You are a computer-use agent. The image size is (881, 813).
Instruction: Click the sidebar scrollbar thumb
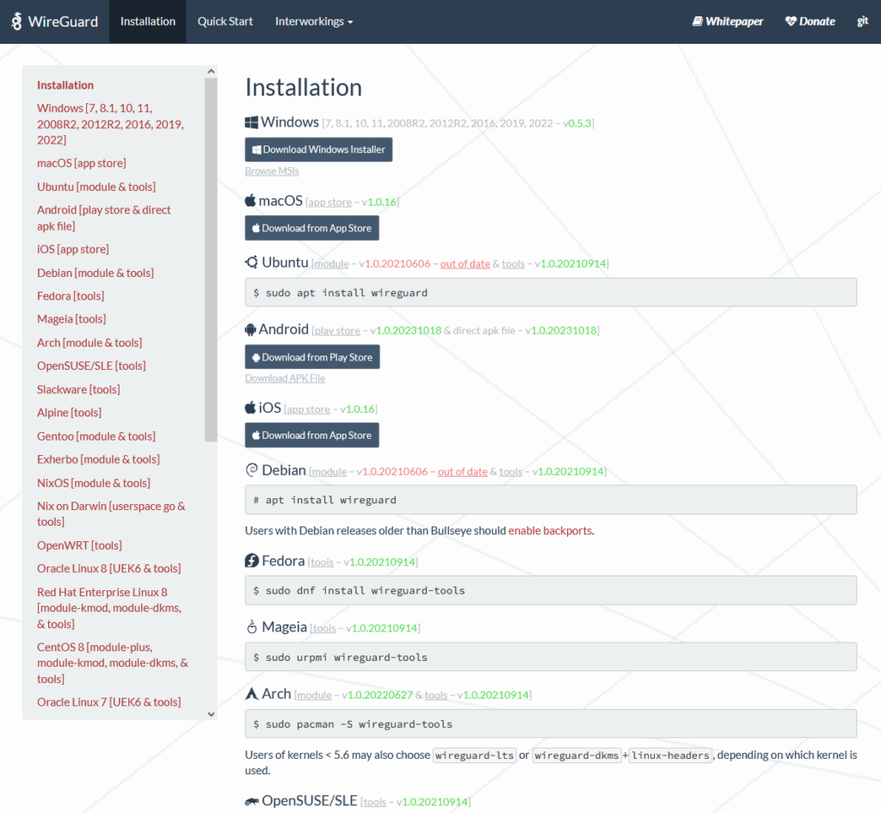click(212, 260)
